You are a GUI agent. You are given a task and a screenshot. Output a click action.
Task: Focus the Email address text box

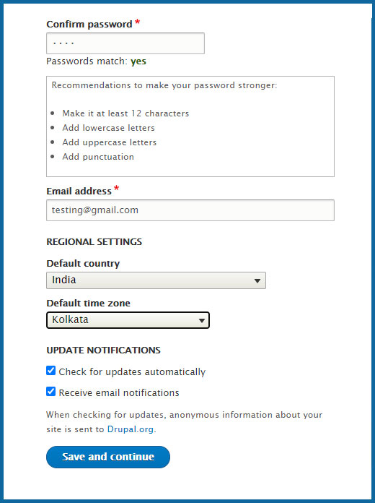point(190,210)
